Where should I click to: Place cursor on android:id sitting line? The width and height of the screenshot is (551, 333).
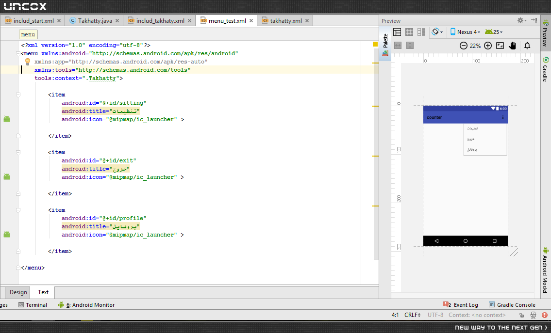(104, 103)
